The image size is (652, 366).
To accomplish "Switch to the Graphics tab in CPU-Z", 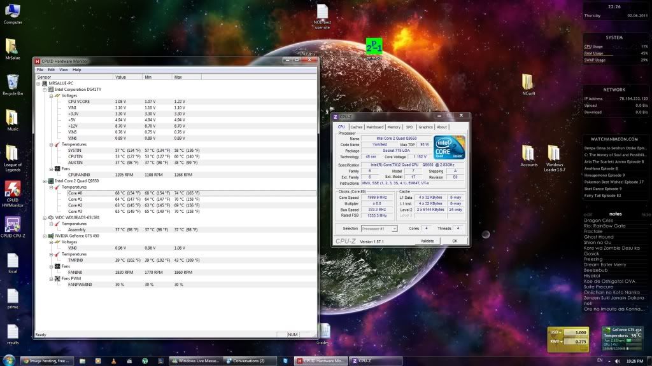I will [425, 127].
